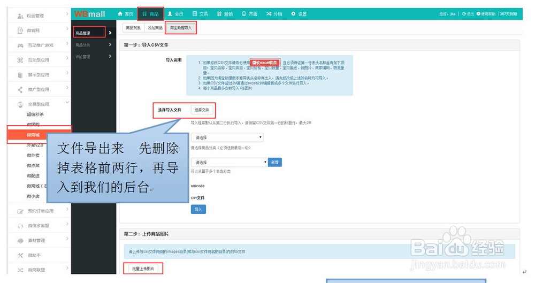The height and width of the screenshot is (283, 535).
Task: Click the question-mark icon beside 使用帮助
Action: pos(479,14)
